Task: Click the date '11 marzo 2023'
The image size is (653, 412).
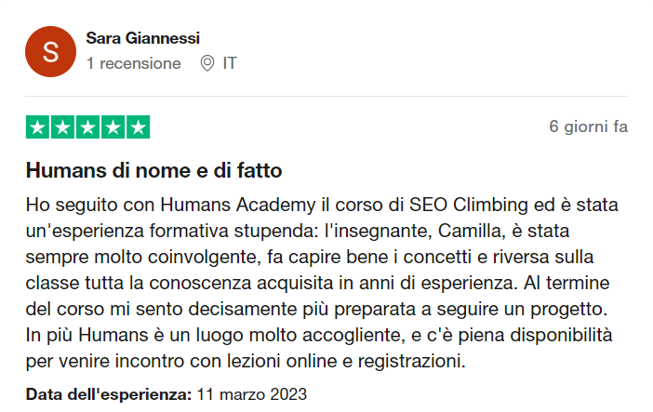Action: (251, 394)
